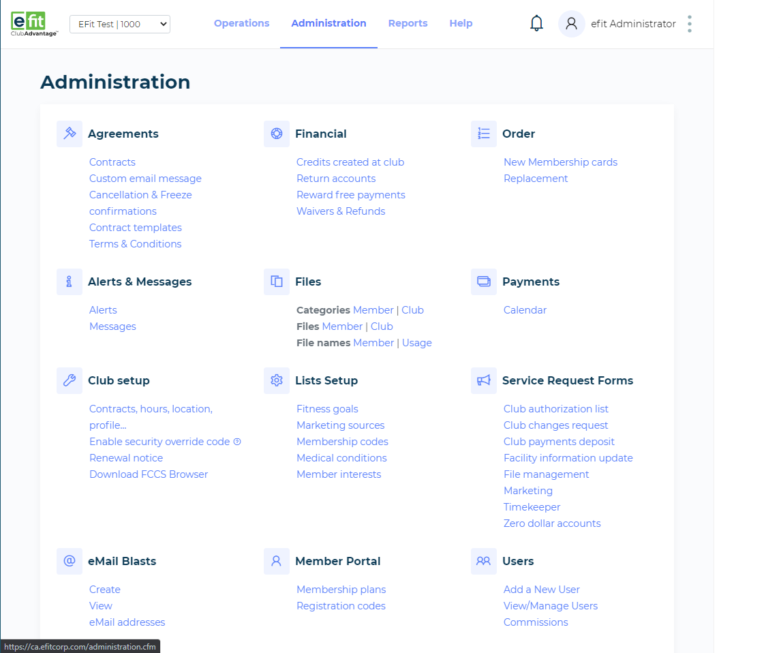781x653 pixels.
Task: Click the Payments card icon
Action: pos(484,282)
